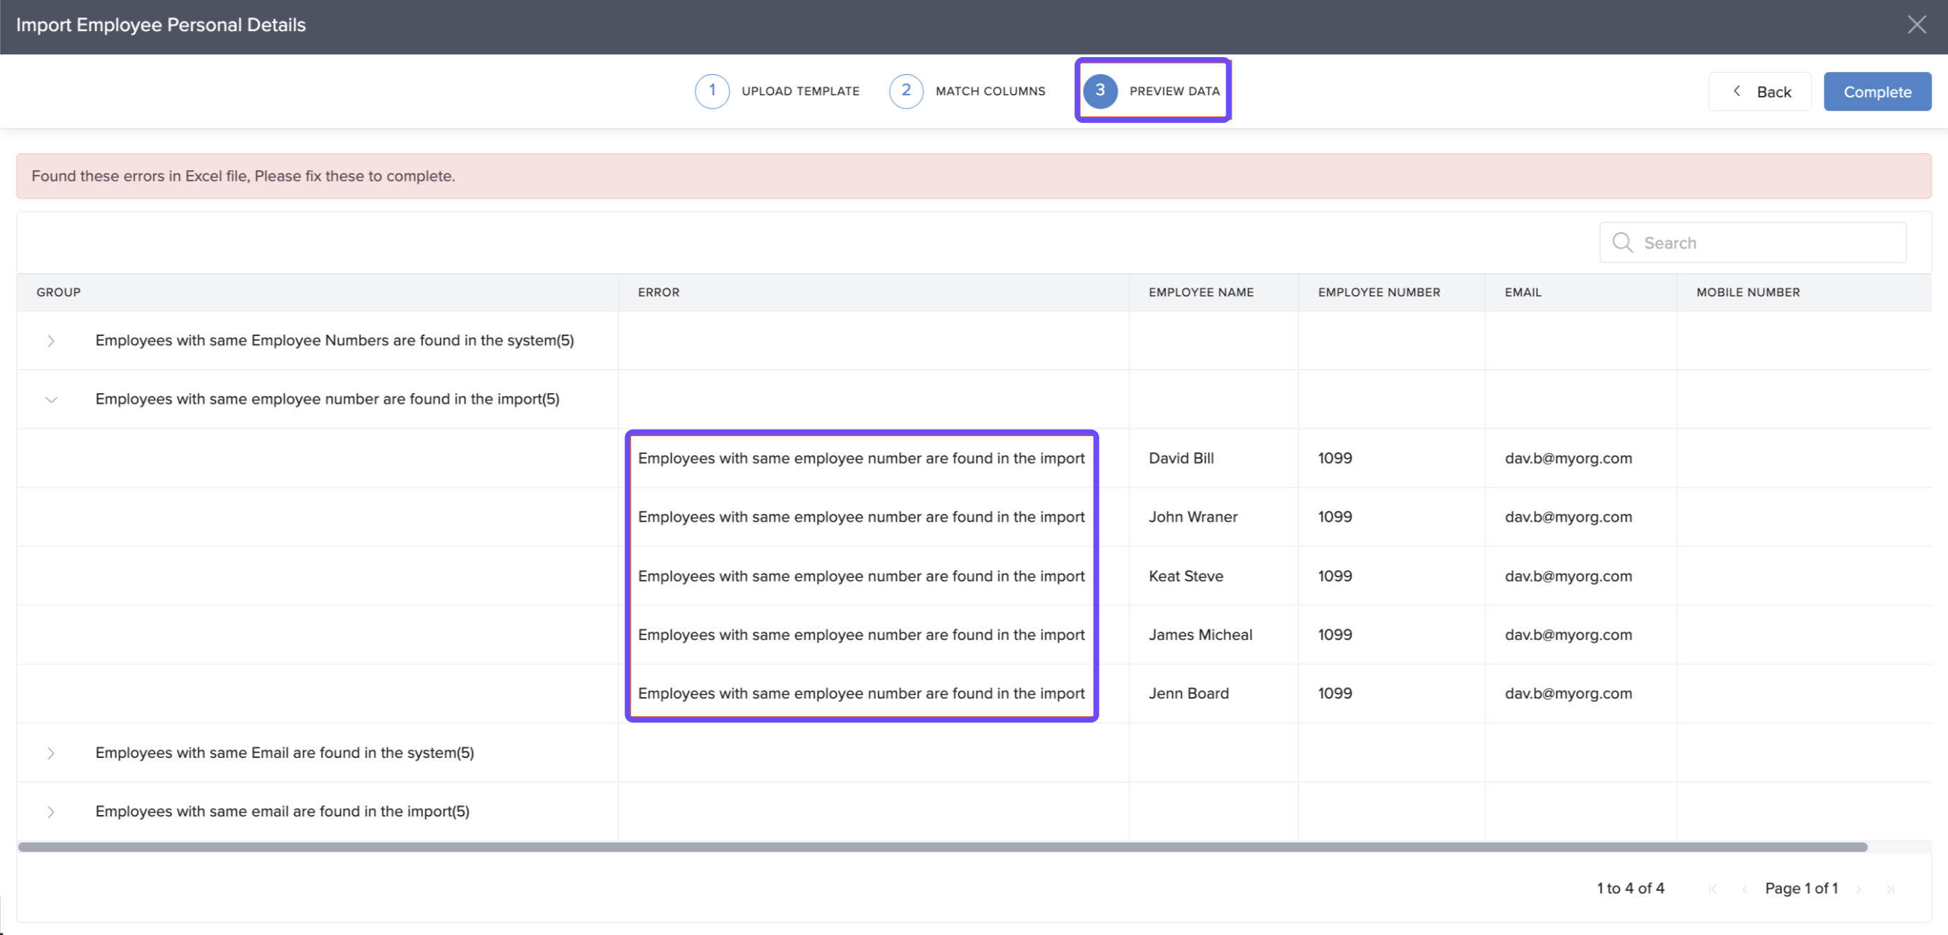Image resolution: width=1948 pixels, height=935 pixels.
Task: Expand same Employee Numbers in system group
Action: pos(51,341)
